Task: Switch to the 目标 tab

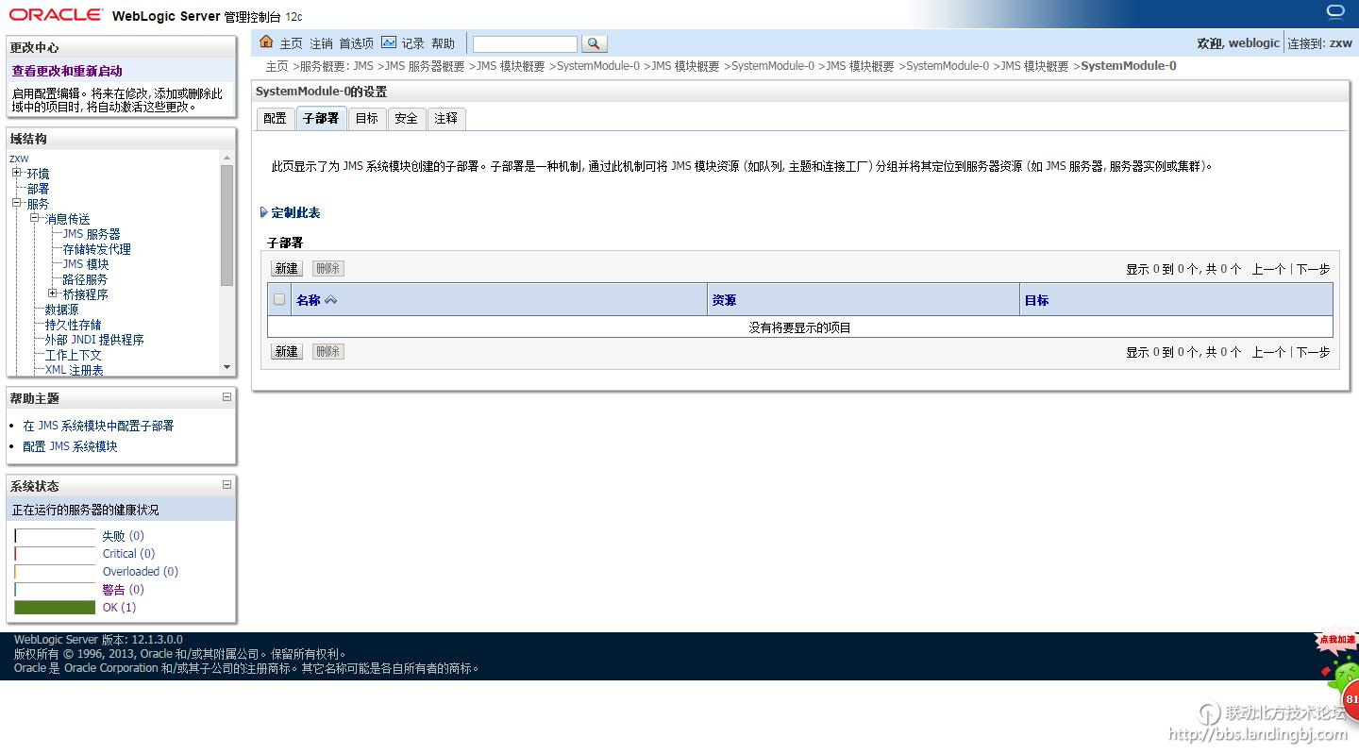Action: click(x=367, y=118)
